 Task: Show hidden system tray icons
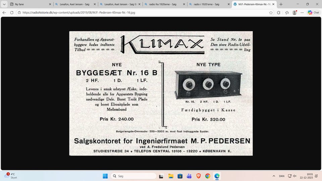pos(274,176)
